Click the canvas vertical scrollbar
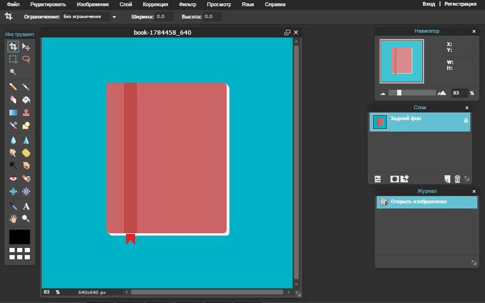 pos(296,162)
